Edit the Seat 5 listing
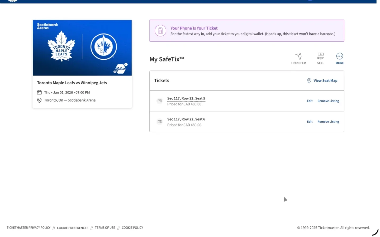Screen dimensions: 380x237 pyautogui.click(x=310, y=101)
